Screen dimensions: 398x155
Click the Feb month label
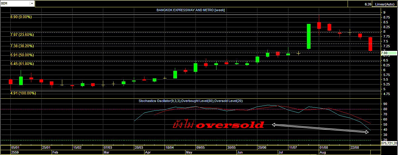coord(56,152)
